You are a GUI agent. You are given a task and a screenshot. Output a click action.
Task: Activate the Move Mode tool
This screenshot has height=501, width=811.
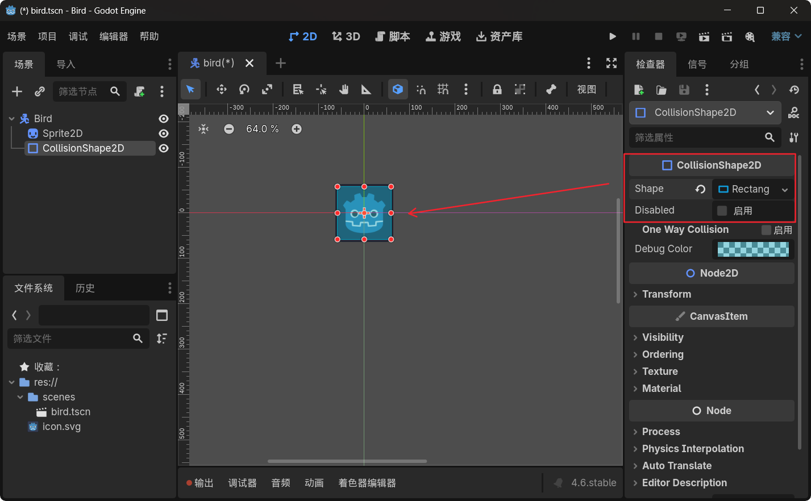(x=222, y=89)
